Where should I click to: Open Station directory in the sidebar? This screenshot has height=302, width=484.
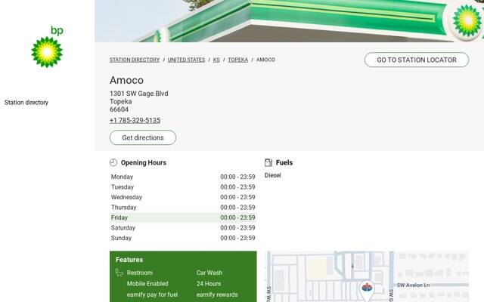pyautogui.click(x=26, y=103)
